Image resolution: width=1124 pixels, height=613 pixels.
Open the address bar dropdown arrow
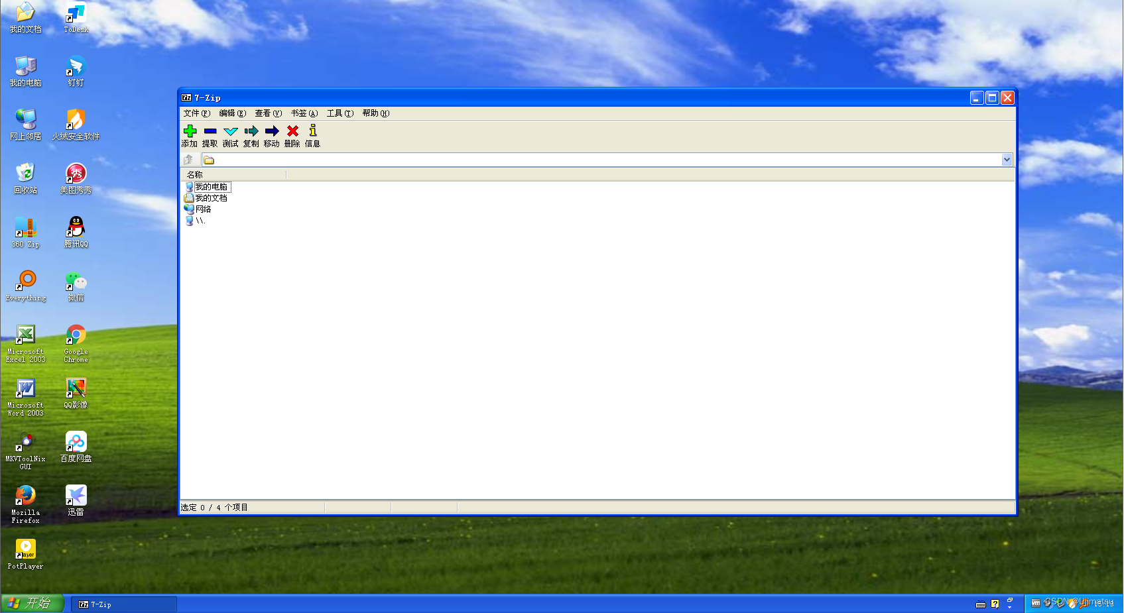point(1007,160)
